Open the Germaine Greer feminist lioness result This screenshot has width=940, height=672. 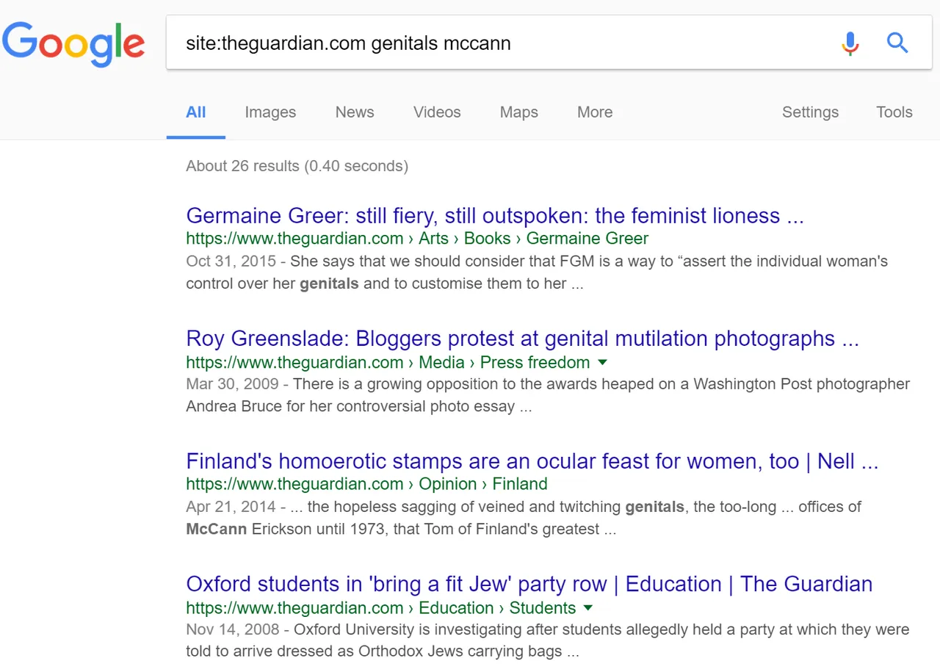(x=495, y=216)
